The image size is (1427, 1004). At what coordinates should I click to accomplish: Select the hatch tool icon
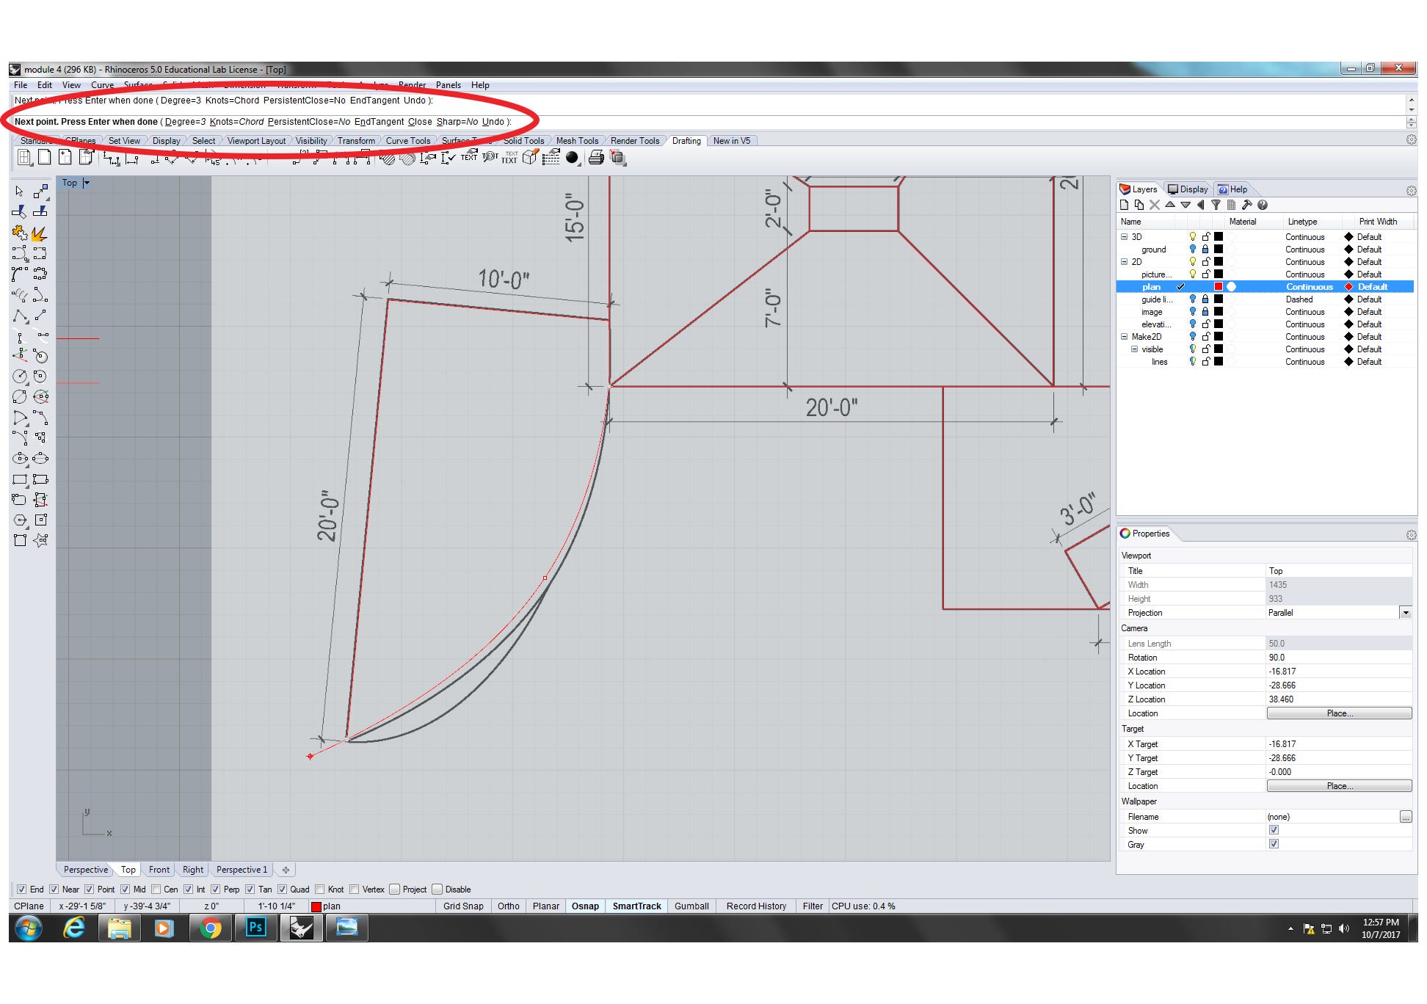pyautogui.click(x=388, y=158)
